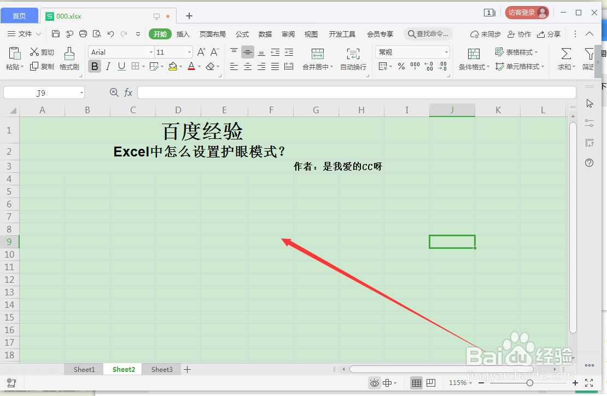
Task: Click the Sum (求和) sigma icon
Action: click(x=566, y=54)
